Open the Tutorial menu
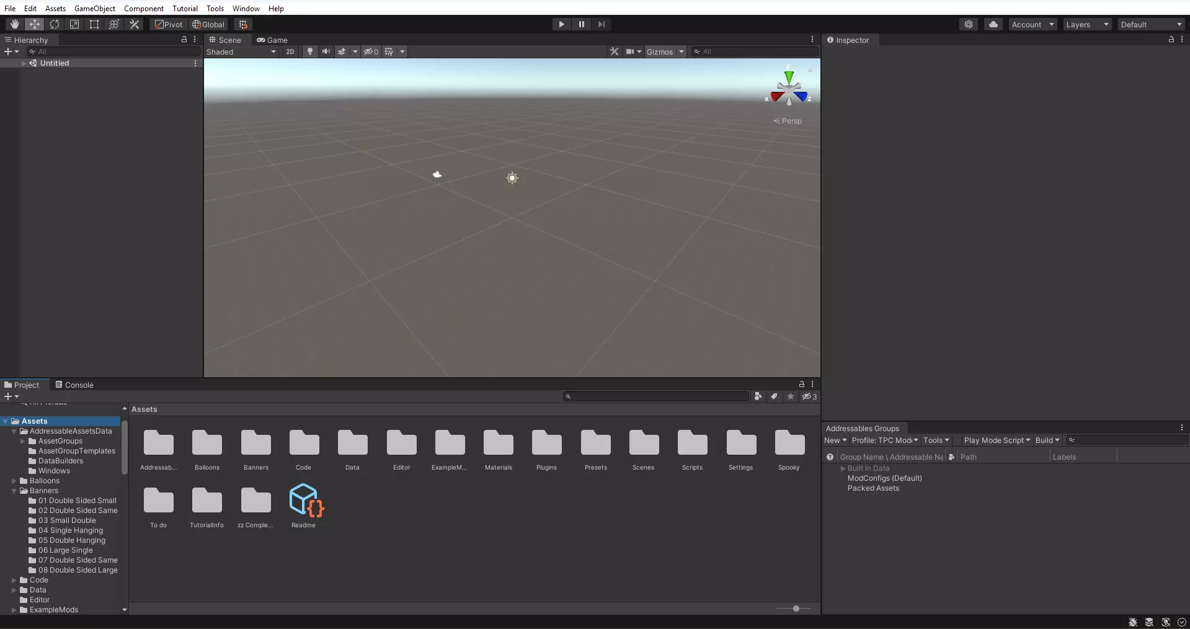Image resolution: width=1190 pixels, height=629 pixels. click(185, 8)
